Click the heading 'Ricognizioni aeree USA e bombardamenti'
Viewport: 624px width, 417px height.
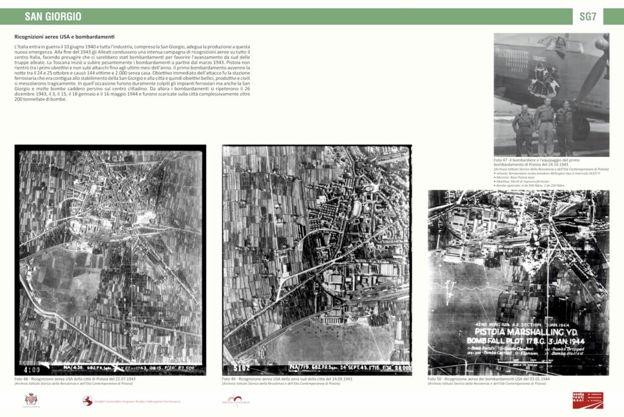(x=65, y=37)
